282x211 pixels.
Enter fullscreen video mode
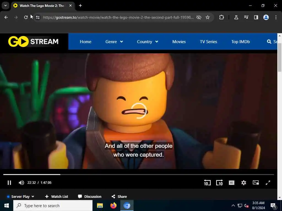click(x=268, y=183)
